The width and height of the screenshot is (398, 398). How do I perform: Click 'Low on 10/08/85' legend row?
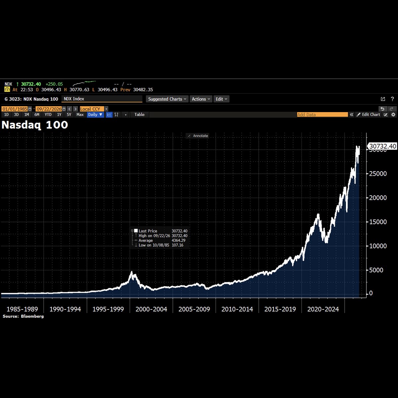(159, 245)
